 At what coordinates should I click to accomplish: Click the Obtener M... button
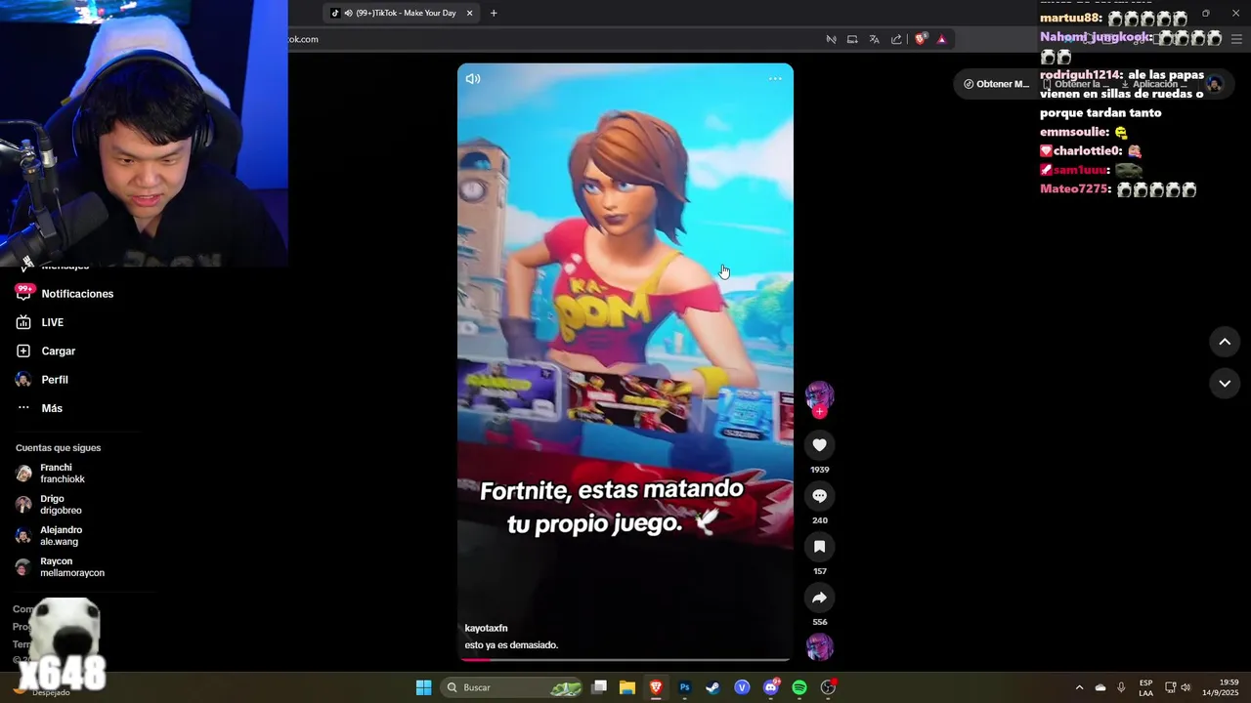996,84
